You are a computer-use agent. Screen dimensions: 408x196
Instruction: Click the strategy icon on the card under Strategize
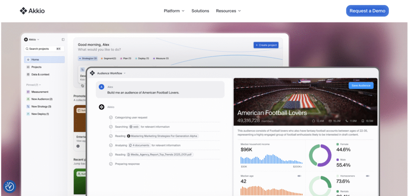(x=82, y=69)
